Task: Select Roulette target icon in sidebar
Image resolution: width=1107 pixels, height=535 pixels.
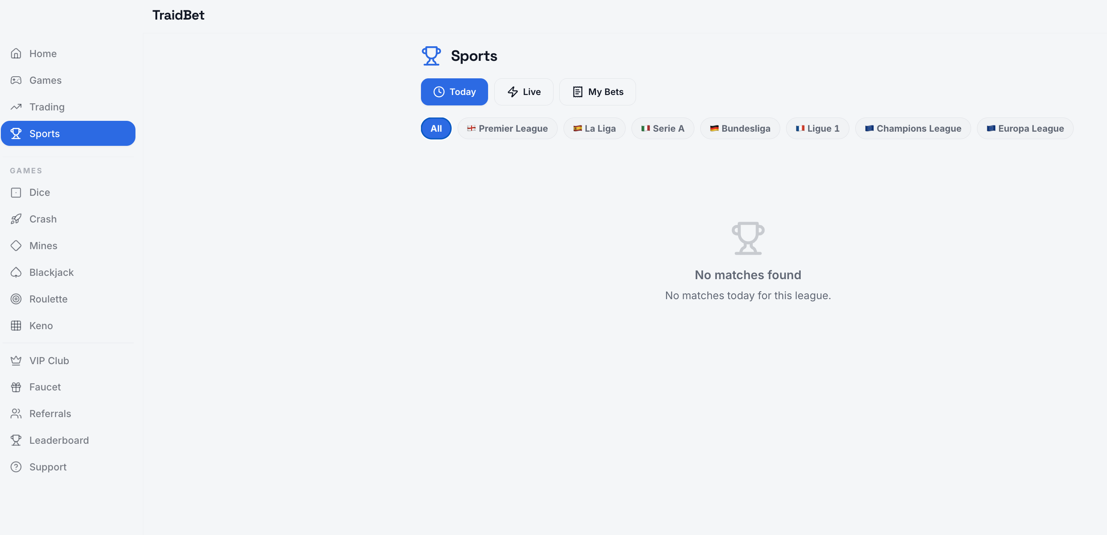Action: [x=16, y=299]
